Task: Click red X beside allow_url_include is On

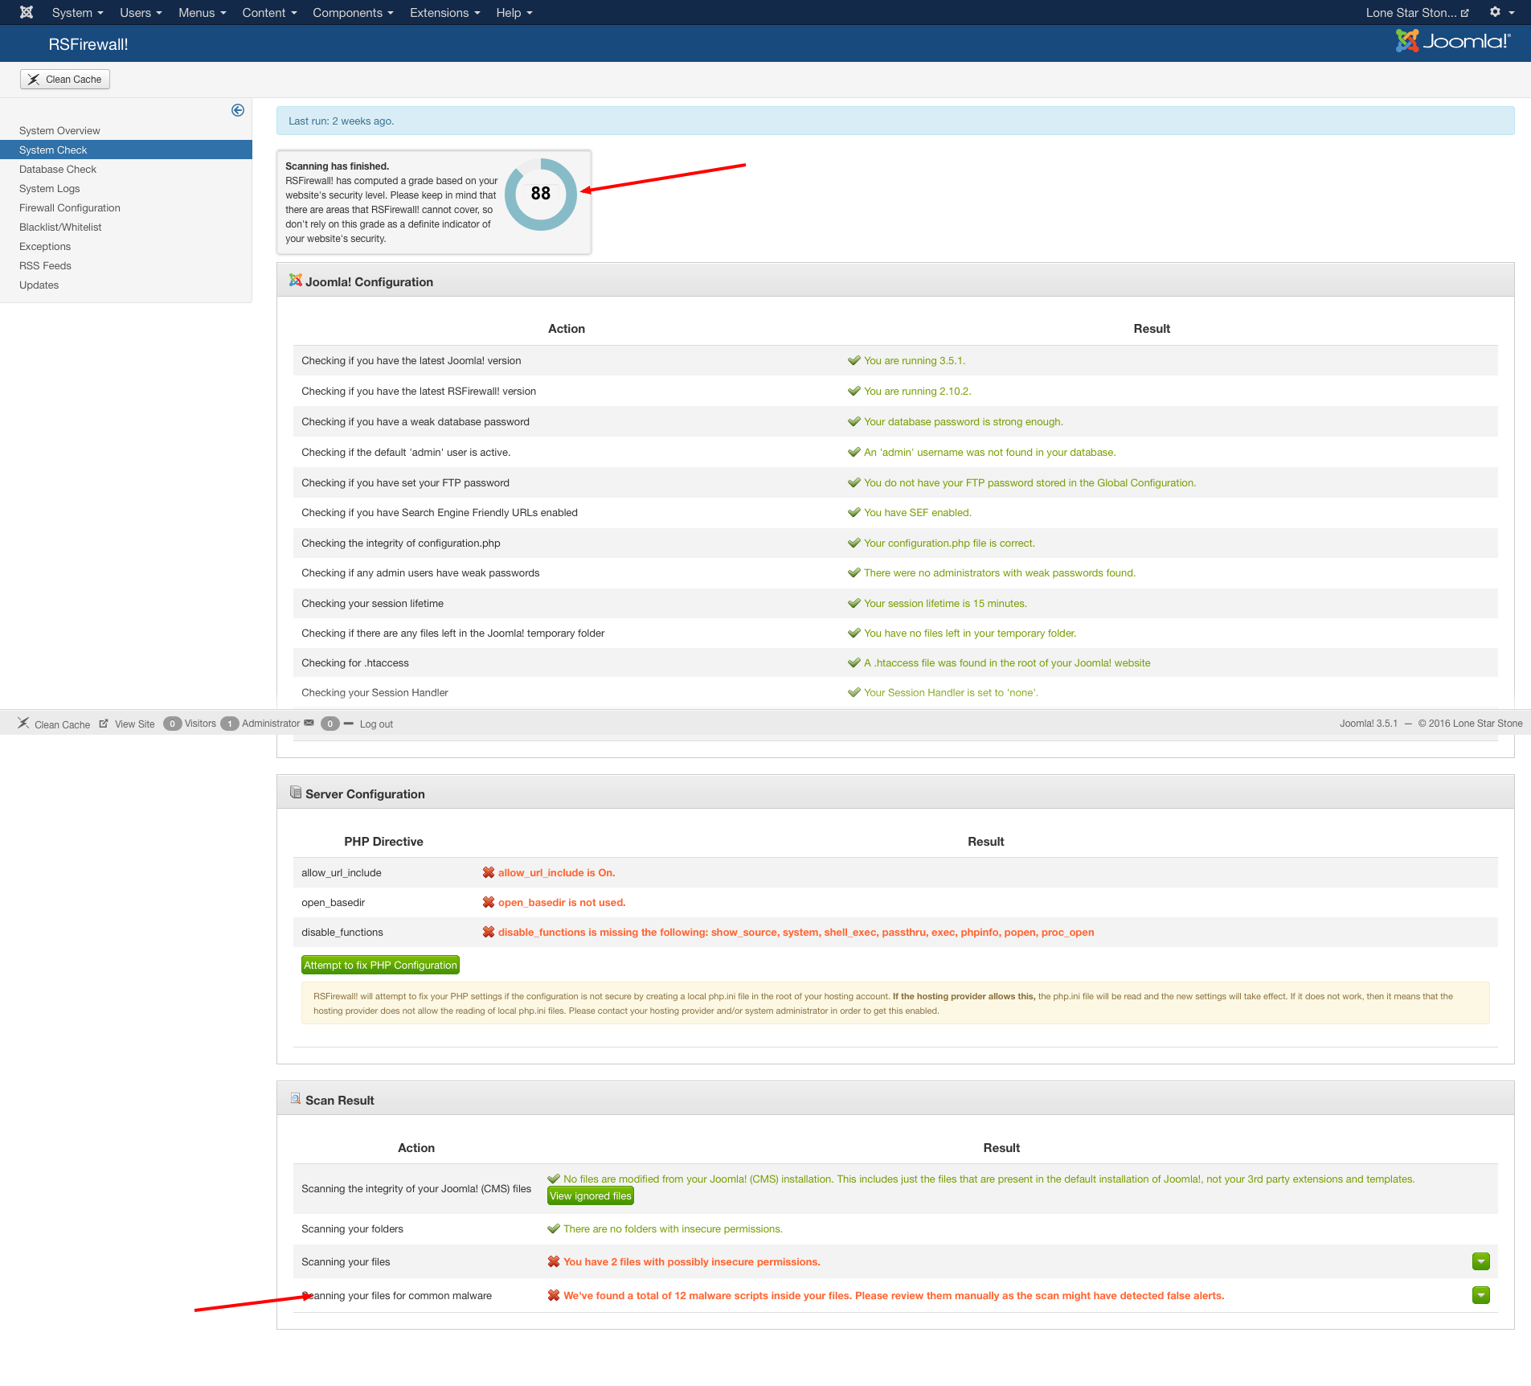Action: coord(489,872)
